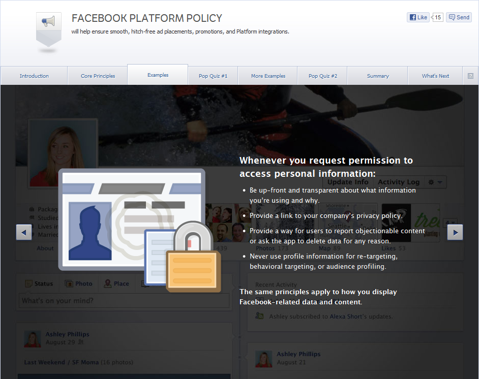479x379 pixels.
Task: Click the 'Never use profile information' bullet text
Action: (x=323, y=261)
